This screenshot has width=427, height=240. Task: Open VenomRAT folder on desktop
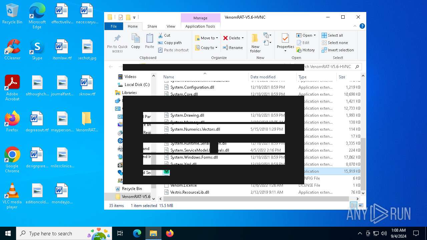(x=87, y=122)
